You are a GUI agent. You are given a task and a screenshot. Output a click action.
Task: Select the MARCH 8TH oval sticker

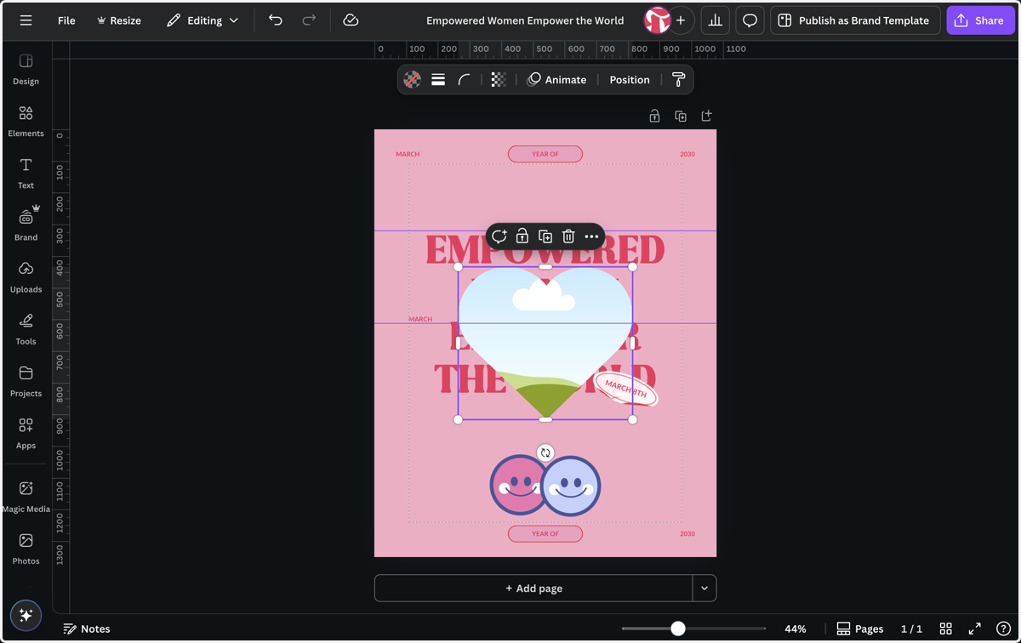(x=625, y=390)
